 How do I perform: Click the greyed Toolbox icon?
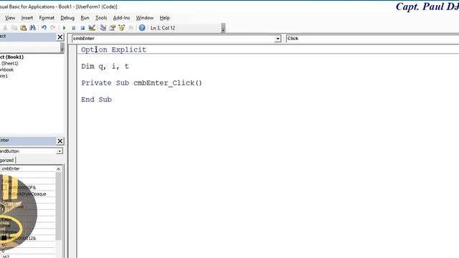[x=131, y=28]
